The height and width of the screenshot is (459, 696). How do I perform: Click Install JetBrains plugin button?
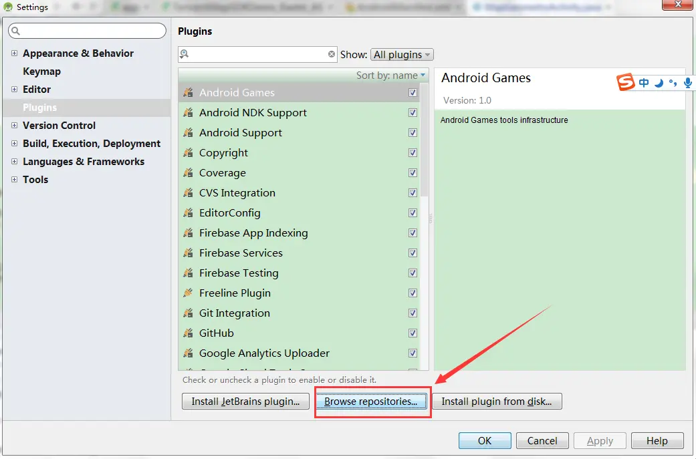pos(245,402)
